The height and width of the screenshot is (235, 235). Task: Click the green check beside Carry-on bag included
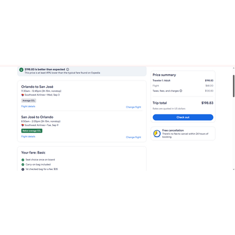[23, 164]
